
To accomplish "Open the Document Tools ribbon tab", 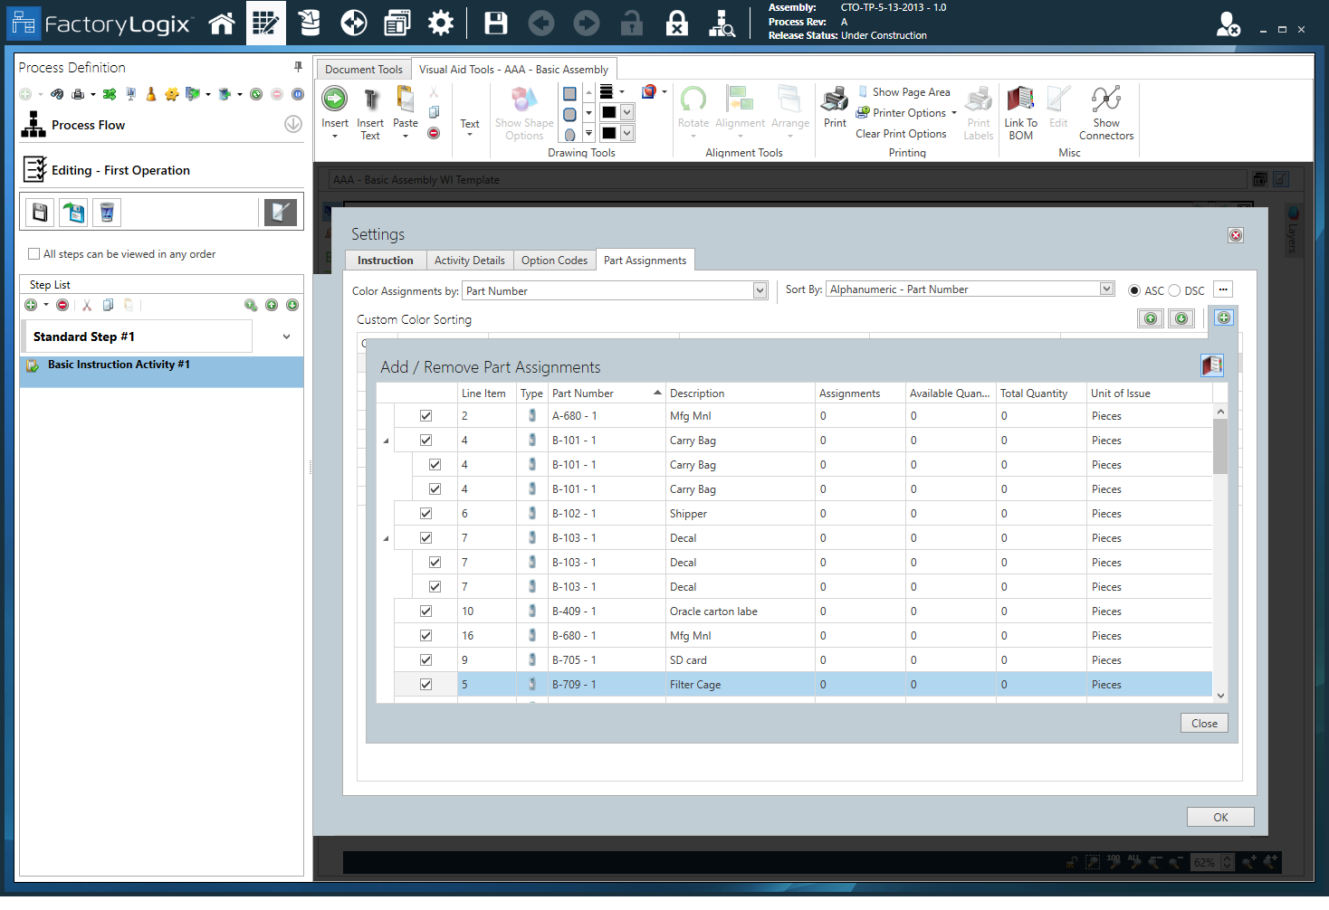I will [x=363, y=70].
